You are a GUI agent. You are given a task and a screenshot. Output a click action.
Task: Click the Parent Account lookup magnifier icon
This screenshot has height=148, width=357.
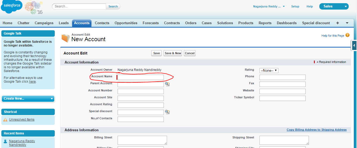coord(167,84)
